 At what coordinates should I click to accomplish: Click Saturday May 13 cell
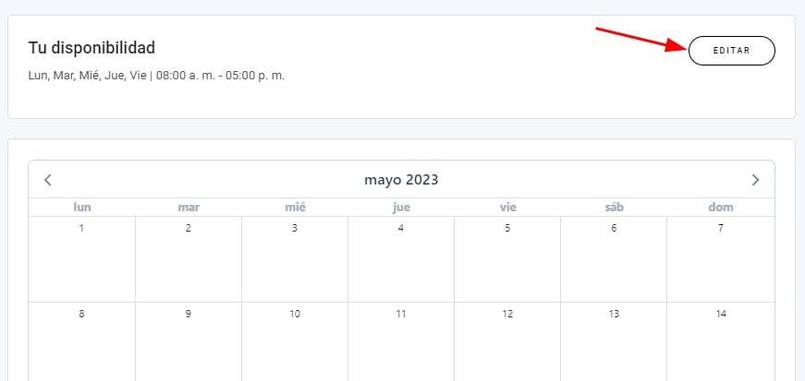[614, 341]
